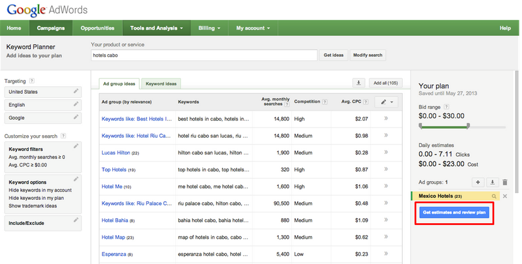Click the Get ideas button

333,55
